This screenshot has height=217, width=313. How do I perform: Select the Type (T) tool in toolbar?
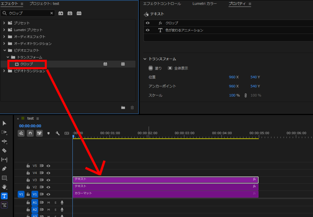point(4,196)
